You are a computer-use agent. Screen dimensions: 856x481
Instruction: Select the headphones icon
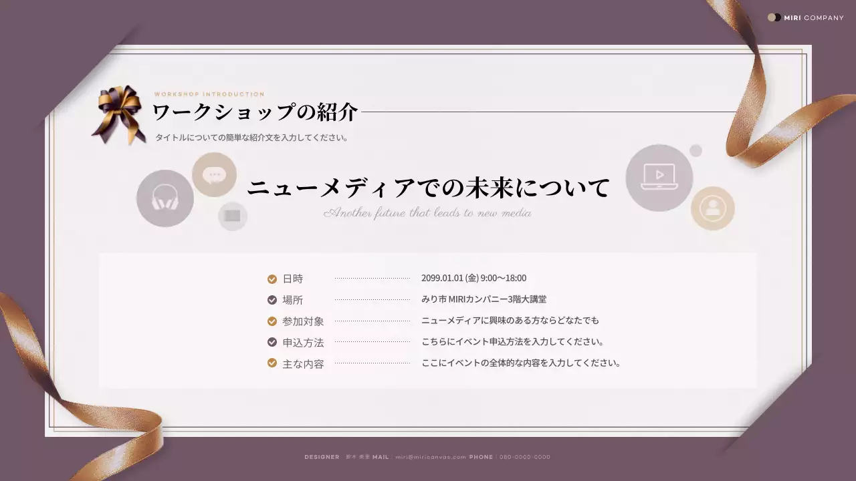click(x=165, y=198)
